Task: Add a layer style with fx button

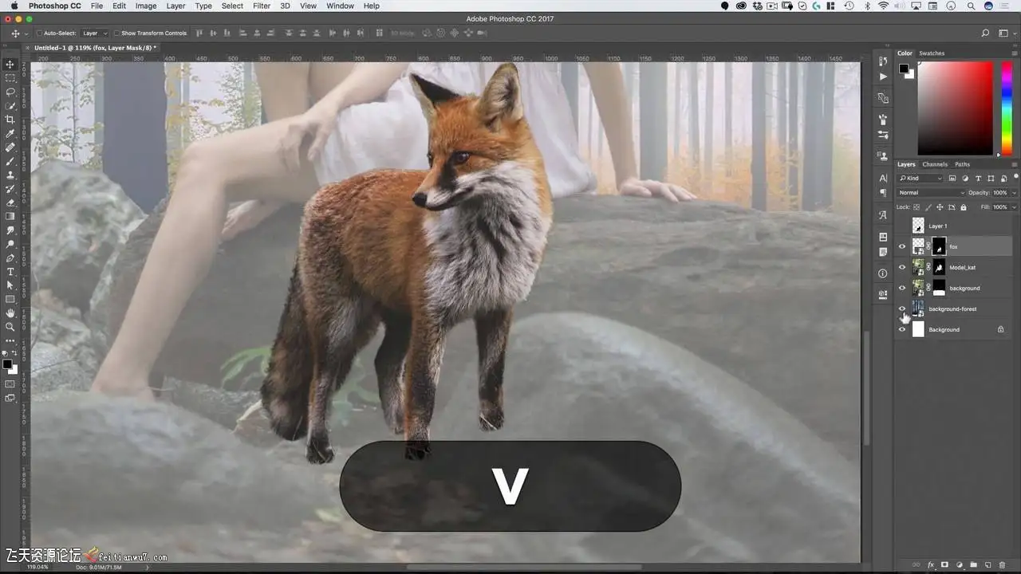Action: 931,564
